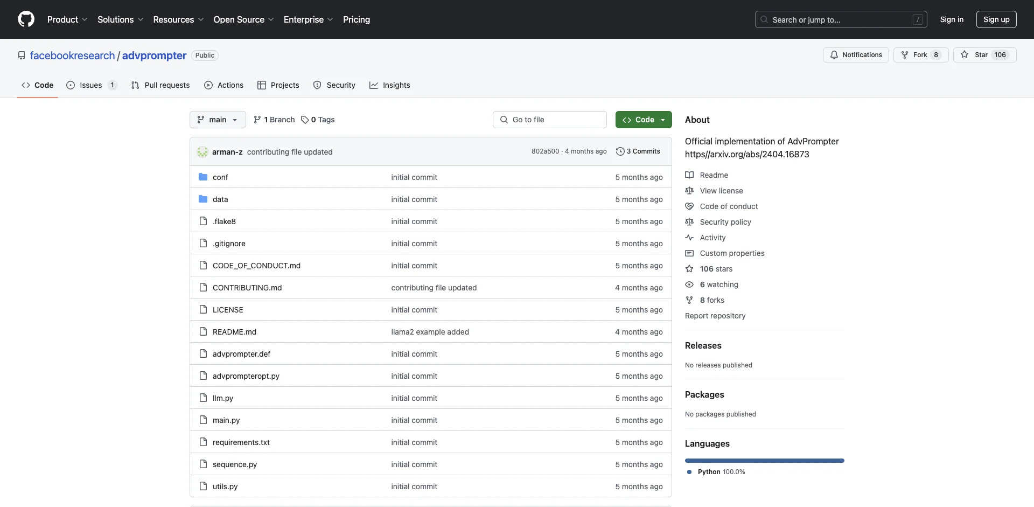
Task: Click the fork count 8 badge
Action: click(x=936, y=55)
